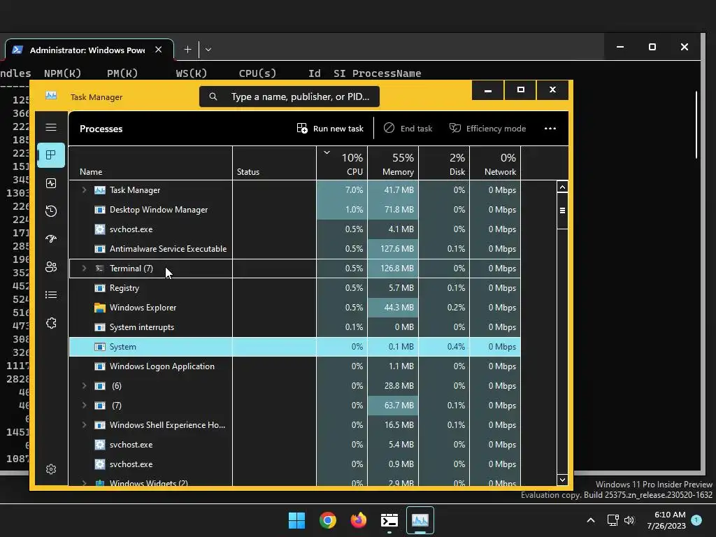The width and height of the screenshot is (716, 537).
Task: Open a new tab in Terminal window
Action: 187,50
